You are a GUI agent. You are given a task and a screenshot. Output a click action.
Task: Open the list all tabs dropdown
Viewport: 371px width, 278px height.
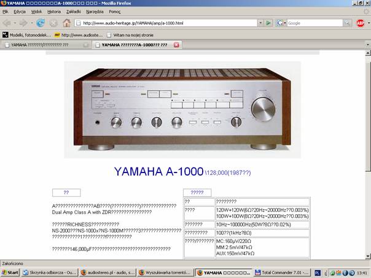(368, 45)
